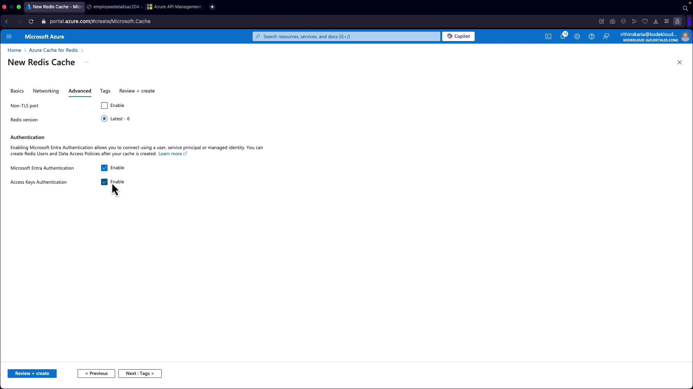Image resolution: width=693 pixels, height=389 pixels.
Task: Click the account avatar icon
Action: (685, 37)
